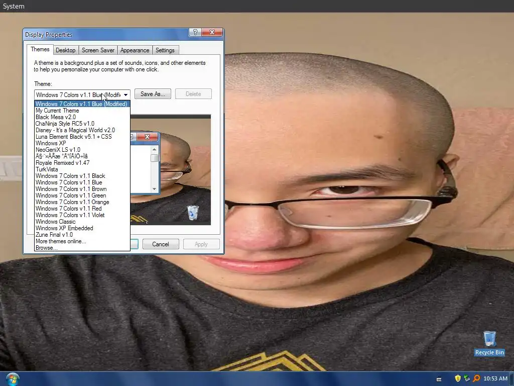
Task: Select Royale Remixed v1.47 theme
Action: pyautogui.click(x=82, y=163)
